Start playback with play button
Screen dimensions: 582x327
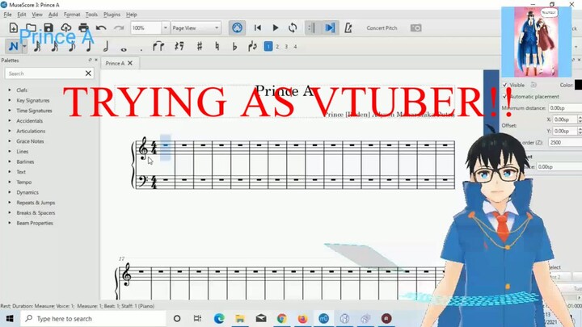point(276,27)
